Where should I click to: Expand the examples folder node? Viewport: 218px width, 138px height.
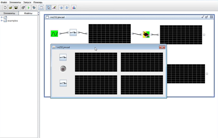[2, 21]
